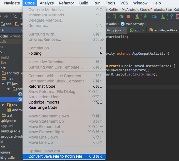Close the app editor tab

click(x=143, y=31)
